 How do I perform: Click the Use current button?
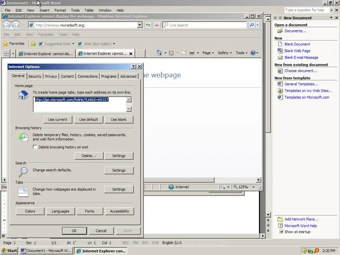coord(58,120)
